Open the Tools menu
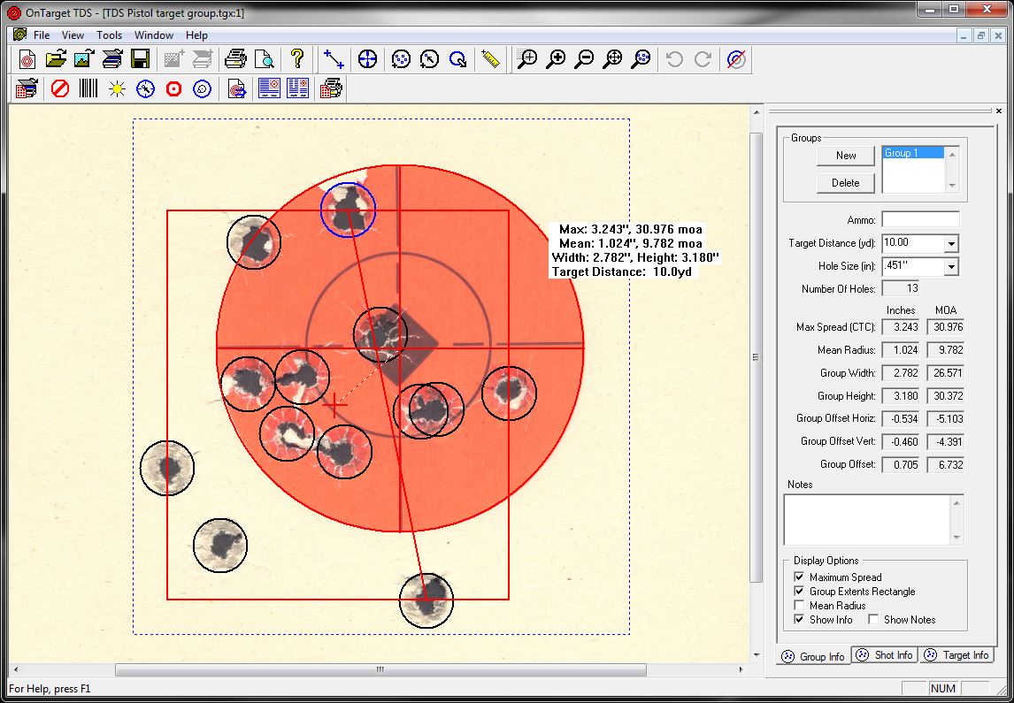 coord(109,35)
